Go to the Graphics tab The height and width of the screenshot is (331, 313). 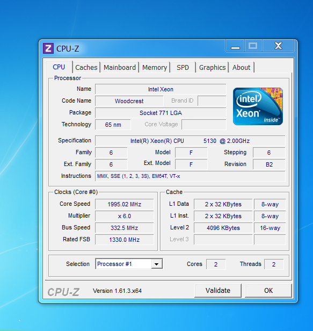(x=213, y=67)
